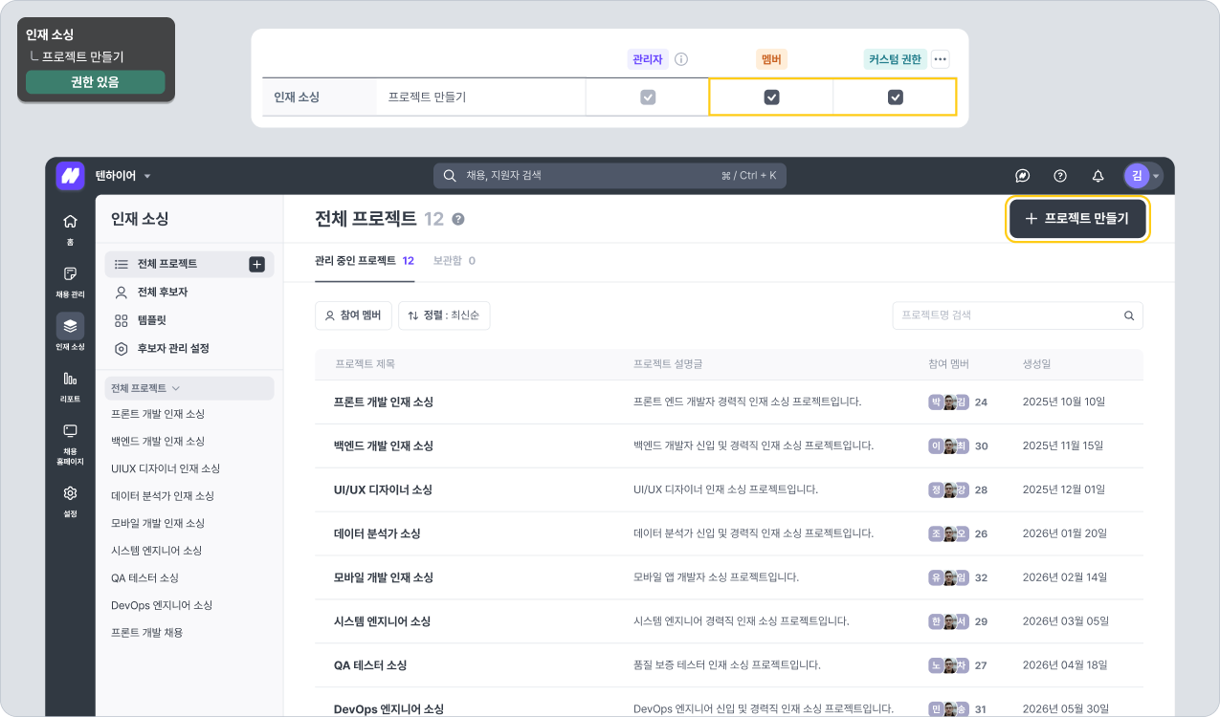Open UI/UX 디자이너 소싱 project row title
The width and height of the screenshot is (1220, 717).
383,490
